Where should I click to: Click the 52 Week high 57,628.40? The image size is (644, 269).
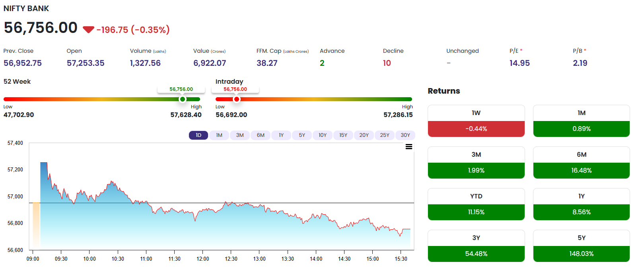[x=186, y=115]
